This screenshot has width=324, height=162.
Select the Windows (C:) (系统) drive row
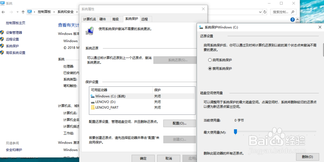pos(142,96)
